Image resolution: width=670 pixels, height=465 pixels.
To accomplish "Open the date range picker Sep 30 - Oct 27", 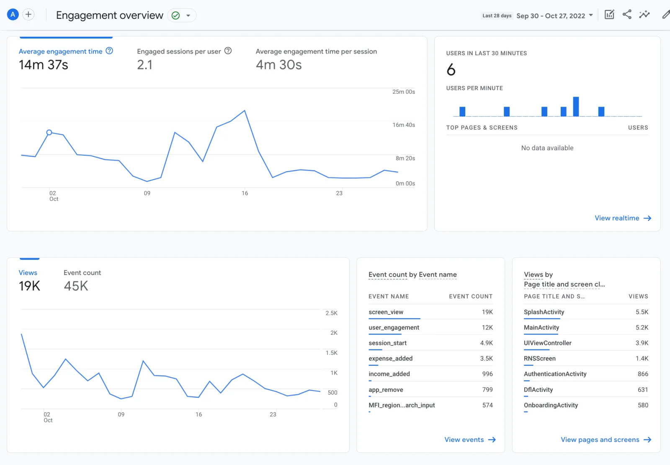I will (x=555, y=15).
